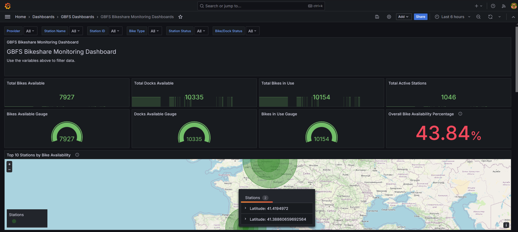The height and width of the screenshot is (232, 518).
Task: Click the Search or jump to field
Action: coord(261,6)
